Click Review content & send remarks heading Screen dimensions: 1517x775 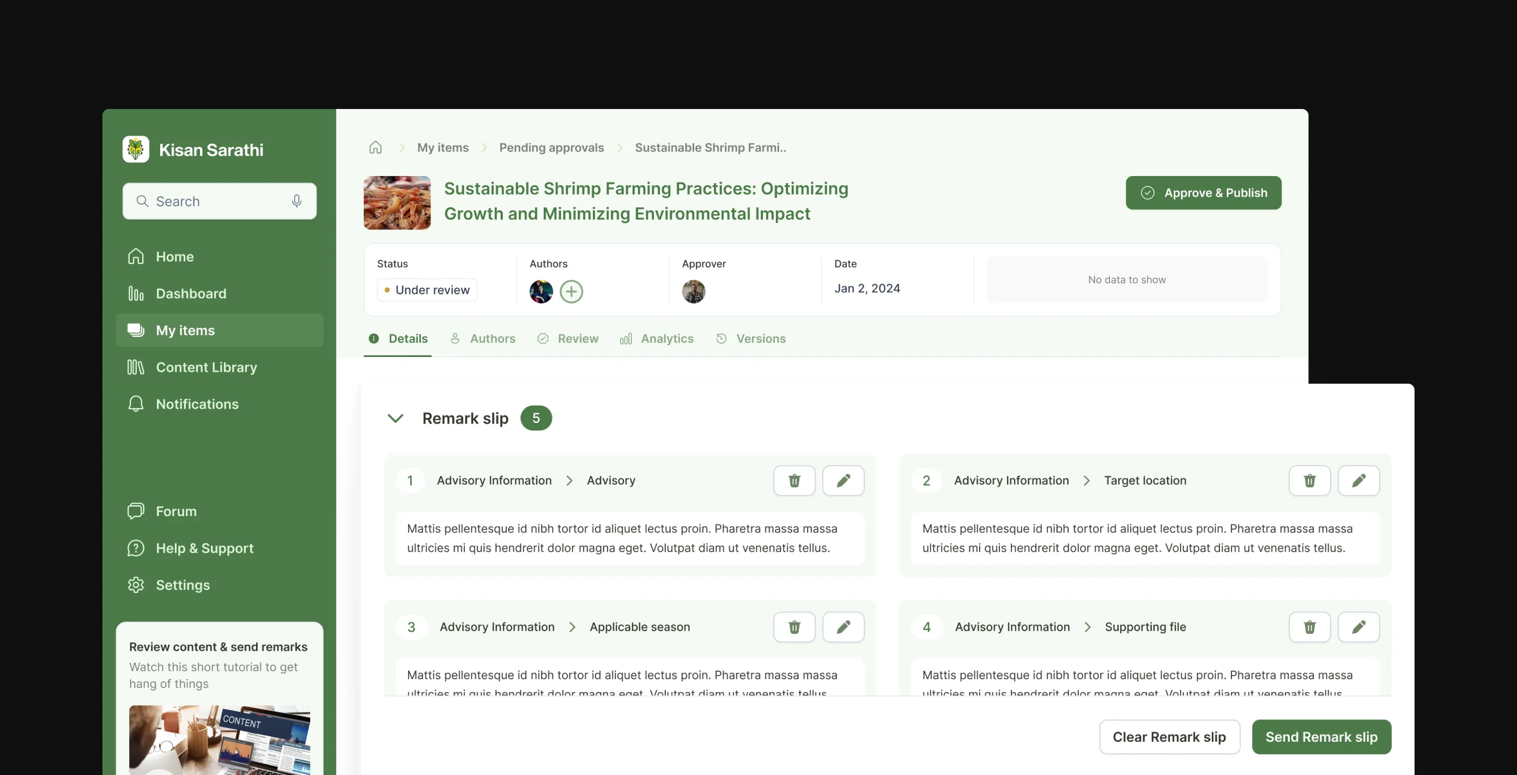[x=218, y=646]
